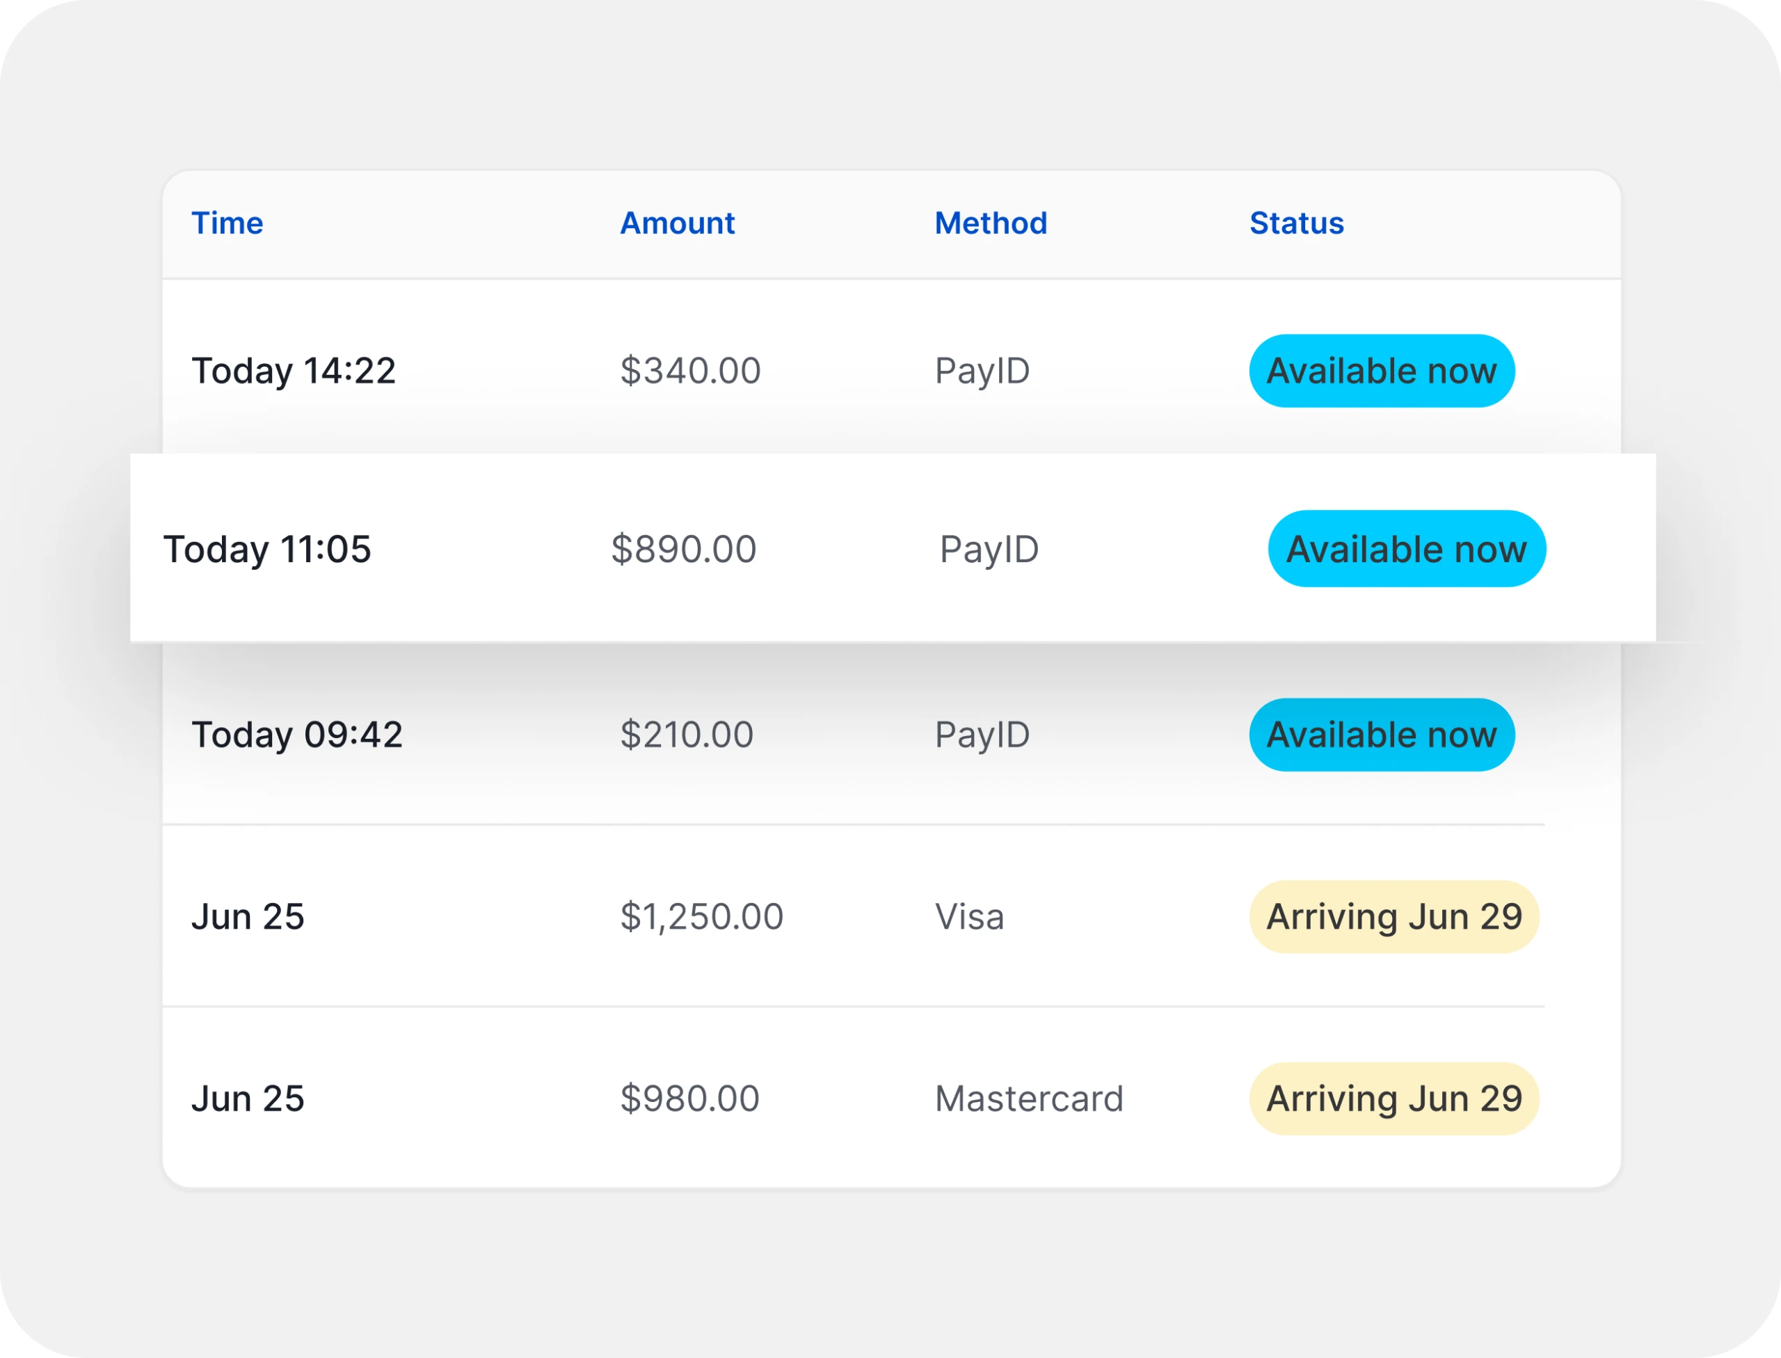The image size is (1781, 1358).
Task: Click PayID in the Today 11:05 row
Action: pos(989,550)
